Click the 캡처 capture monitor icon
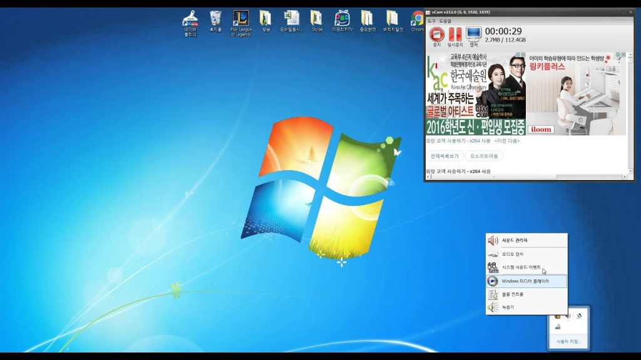The image size is (641, 360). pos(473,35)
